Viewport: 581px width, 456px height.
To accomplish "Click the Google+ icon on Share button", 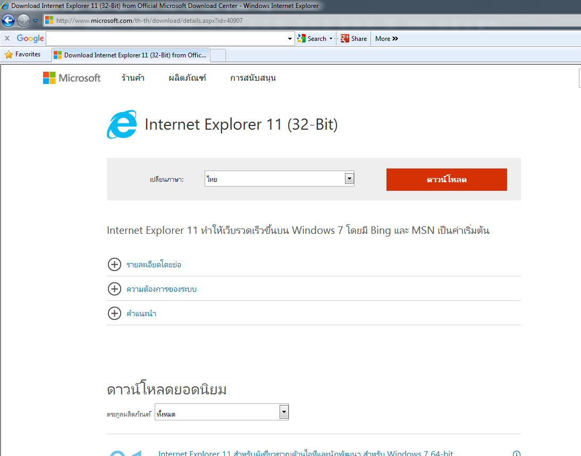I will pyautogui.click(x=345, y=38).
